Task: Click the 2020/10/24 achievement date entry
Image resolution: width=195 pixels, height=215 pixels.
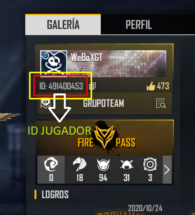Action: [145, 208]
